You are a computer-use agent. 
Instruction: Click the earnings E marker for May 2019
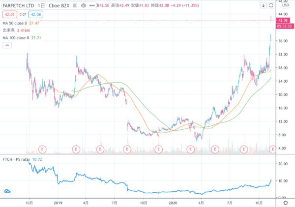tap(100, 149)
